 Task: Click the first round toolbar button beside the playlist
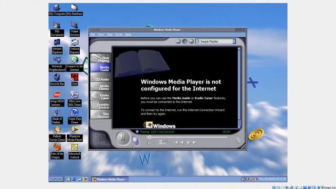pos(178,41)
